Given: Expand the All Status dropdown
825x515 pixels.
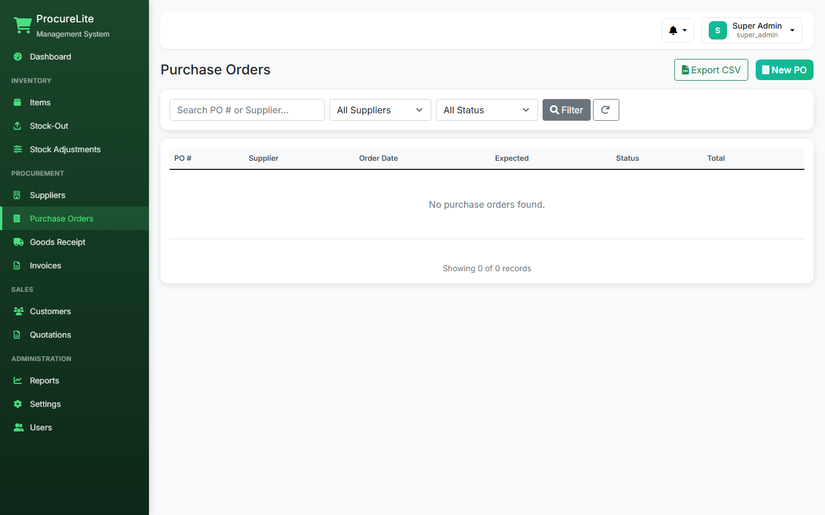Looking at the screenshot, I should (486, 110).
